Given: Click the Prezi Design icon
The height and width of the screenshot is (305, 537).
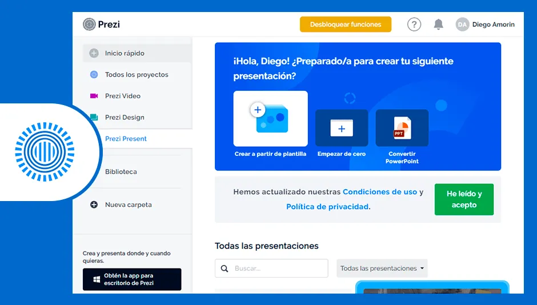Looking at the screenshot, I should [94, 117].
